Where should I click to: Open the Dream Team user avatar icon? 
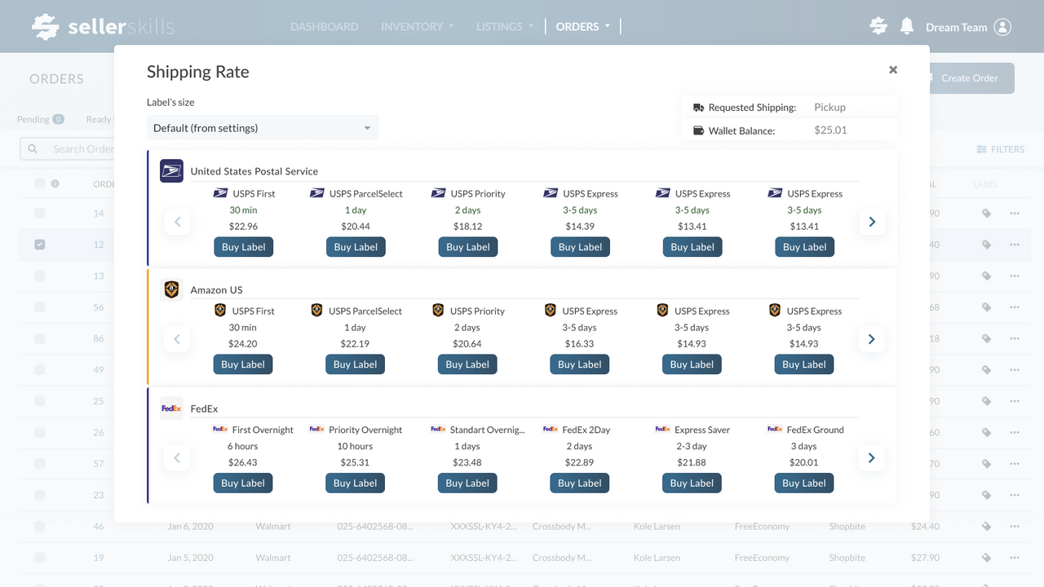click(1002, 27)
